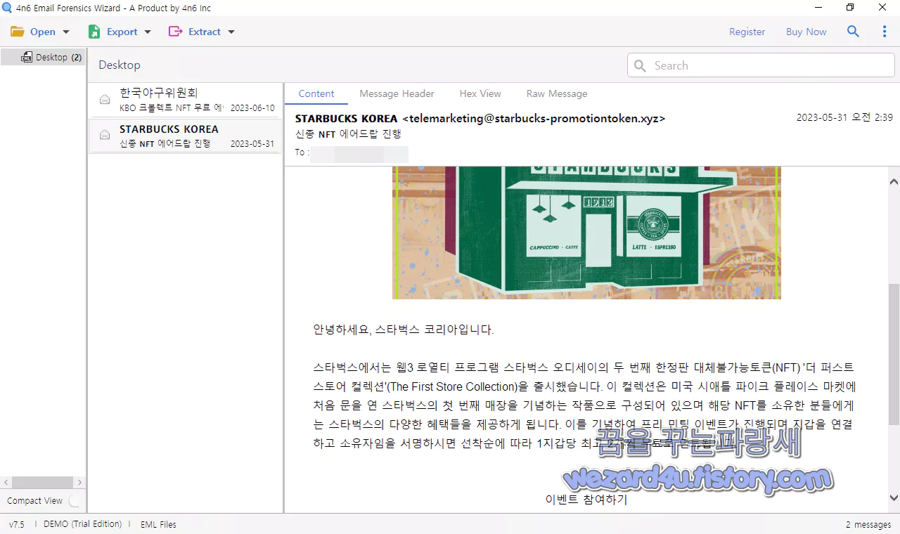Open the 한국야구위원회 email in list
This screenshot has height=534, width=900.
coord(185,100)
